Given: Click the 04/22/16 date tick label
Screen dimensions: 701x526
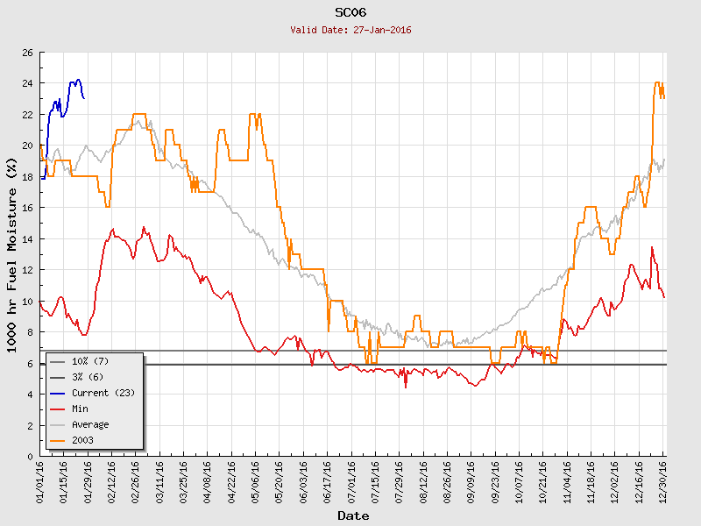Looking at the screenshot, I should click(232, 480).
